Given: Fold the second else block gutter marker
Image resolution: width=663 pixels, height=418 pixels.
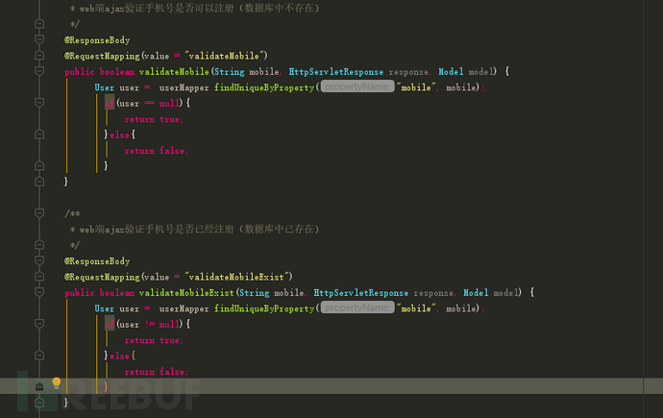Looking at the screenshot, I should (39, 356).
